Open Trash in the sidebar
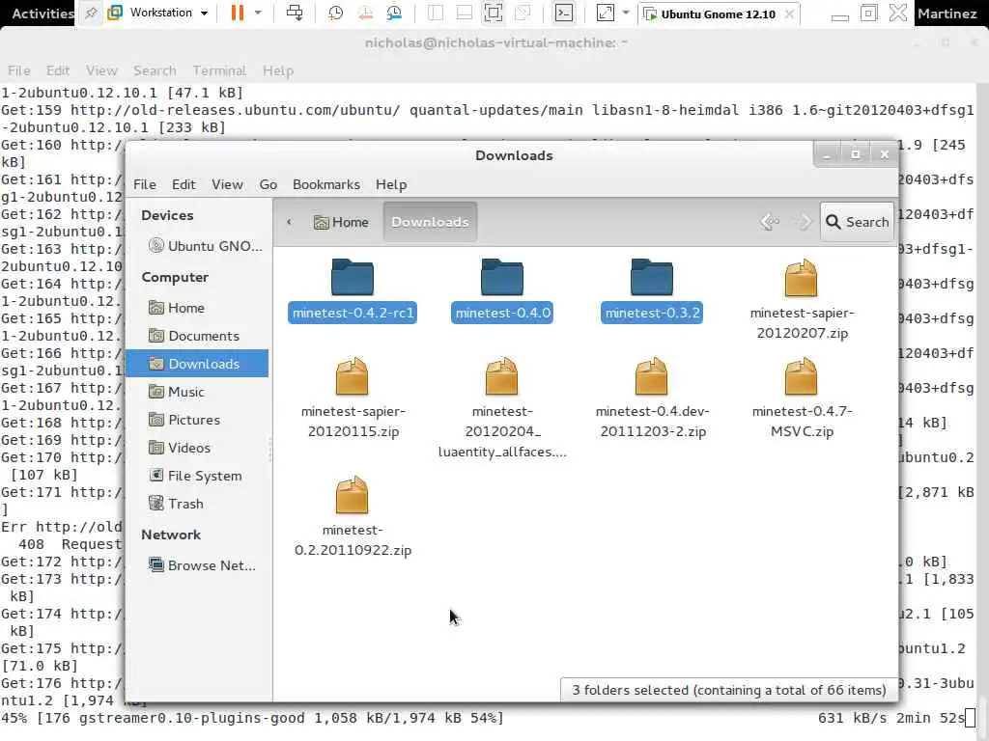The width and height of the screenshot is (989, 741). pos(176,504)
